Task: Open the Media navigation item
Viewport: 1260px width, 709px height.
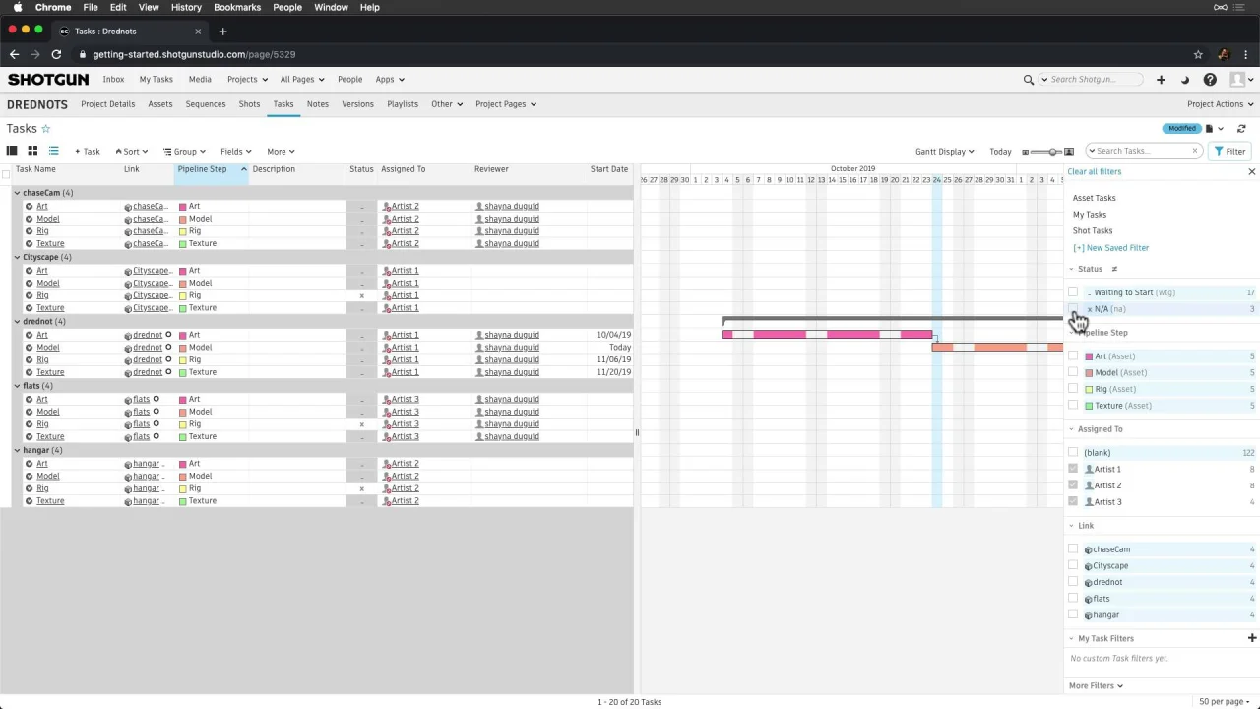Action: coord(200,80)
